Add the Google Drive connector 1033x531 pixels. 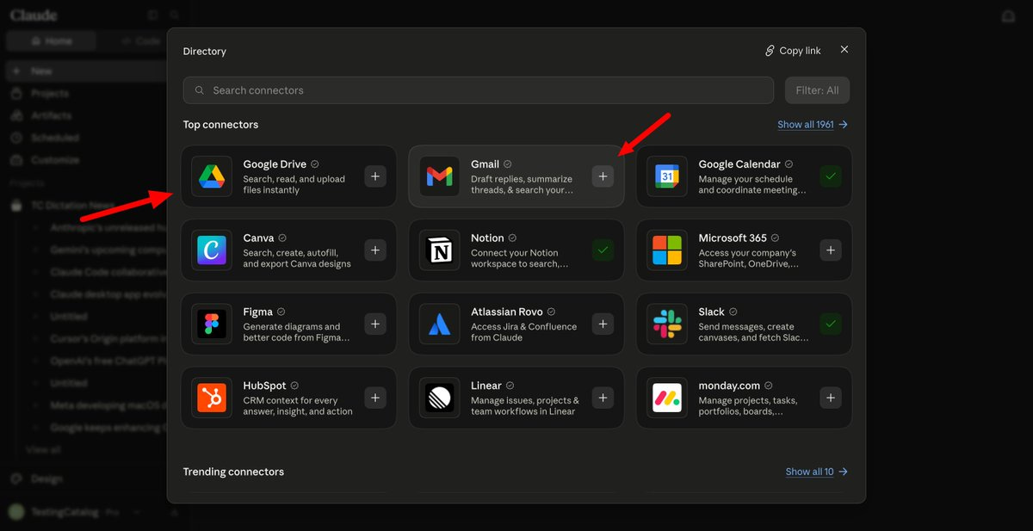coord(375,176)
